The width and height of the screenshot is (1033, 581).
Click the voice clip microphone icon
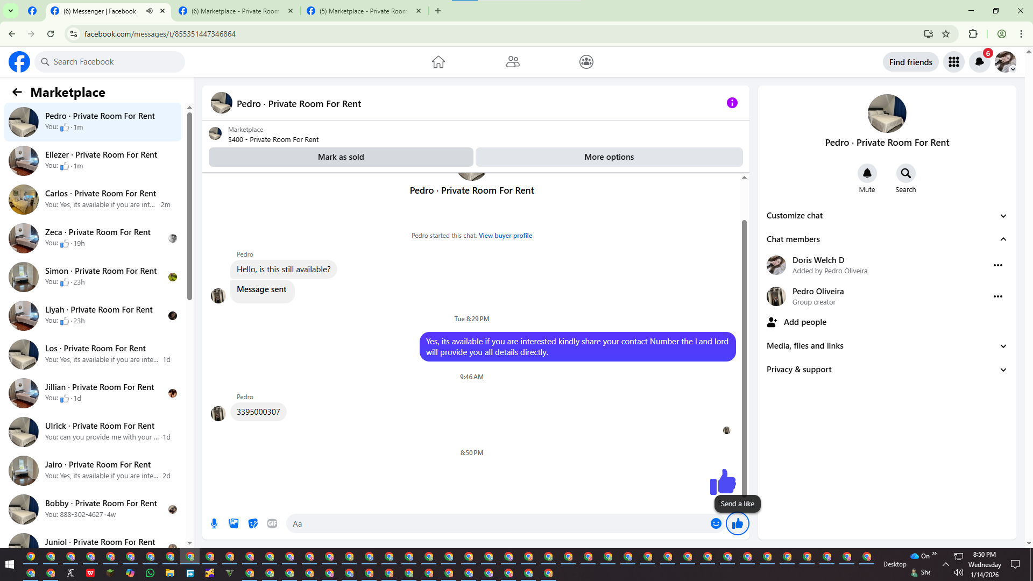(x=214, y=523)
